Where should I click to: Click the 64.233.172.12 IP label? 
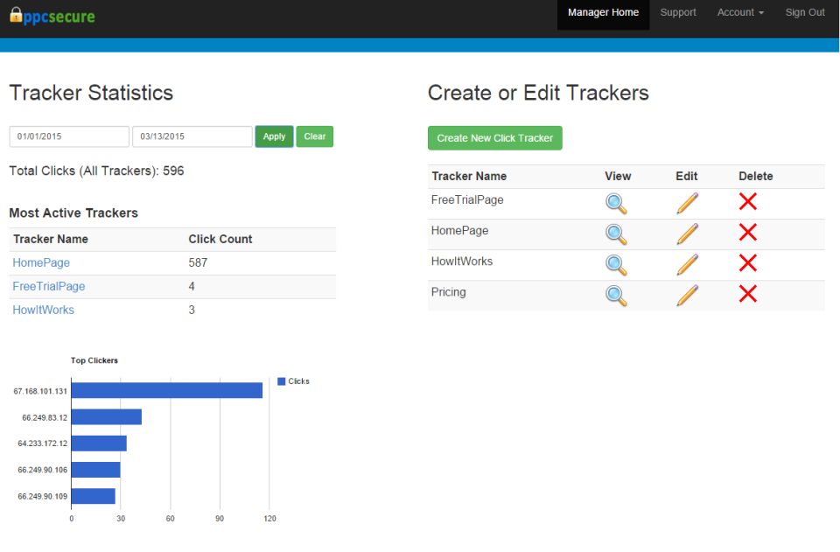42,444
